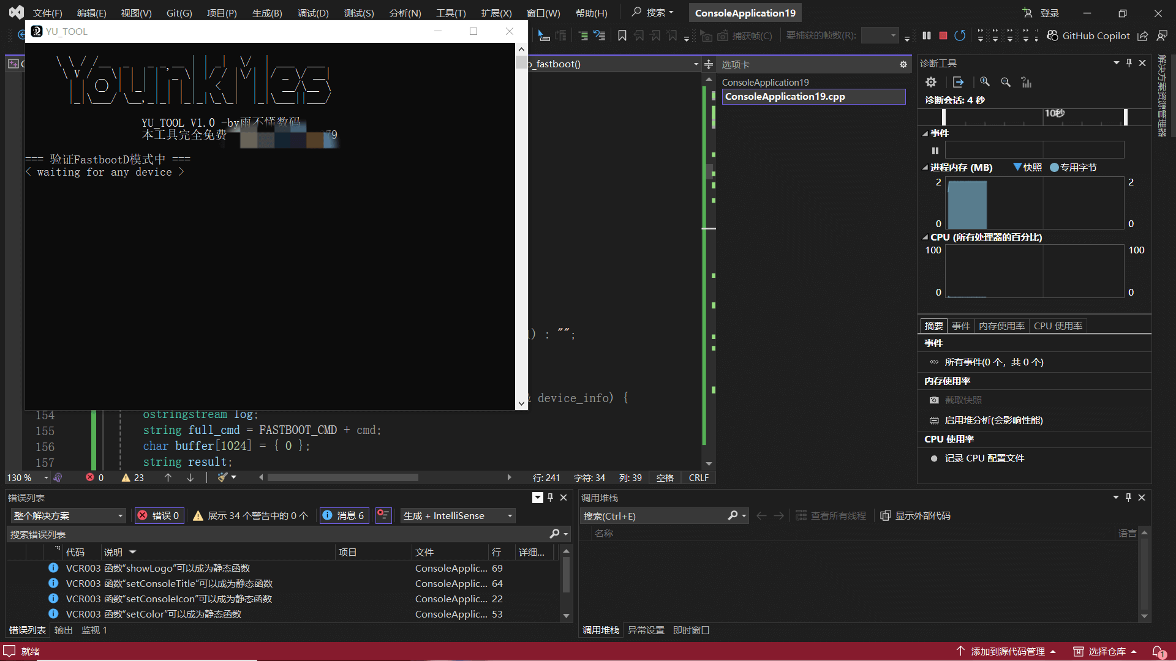This screenshot has height=661, width=1176.
Task: Collapse the process memory graph section
Action: tap(925, 168)
